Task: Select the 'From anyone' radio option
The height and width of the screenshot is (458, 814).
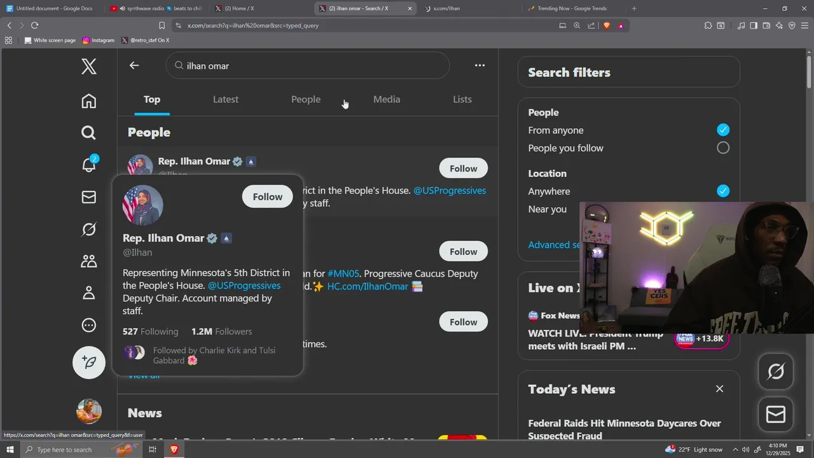Action: pyautogui.click(x=723, y=130)
